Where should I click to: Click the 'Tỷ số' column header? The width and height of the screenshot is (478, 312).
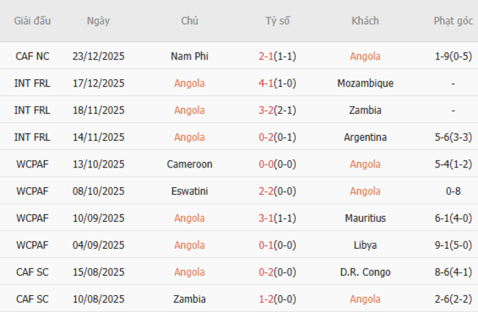pyautogui.click(x=277, y=21)
